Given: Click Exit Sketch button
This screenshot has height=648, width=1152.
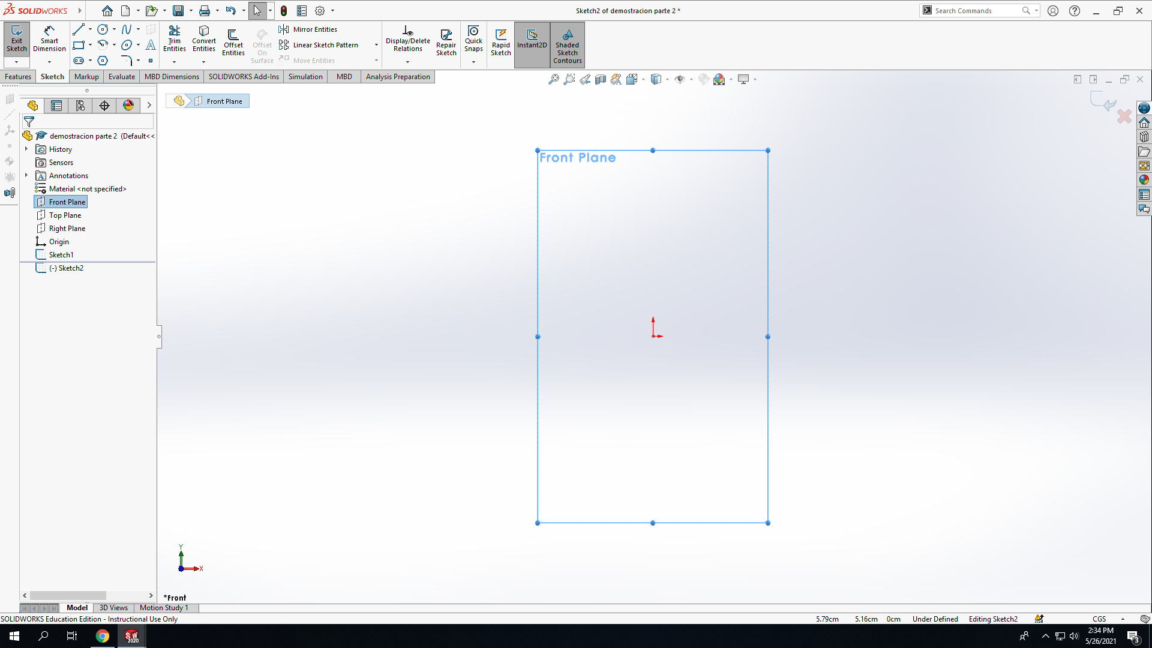Looking at the screenshot, I should tap(17, 40).
